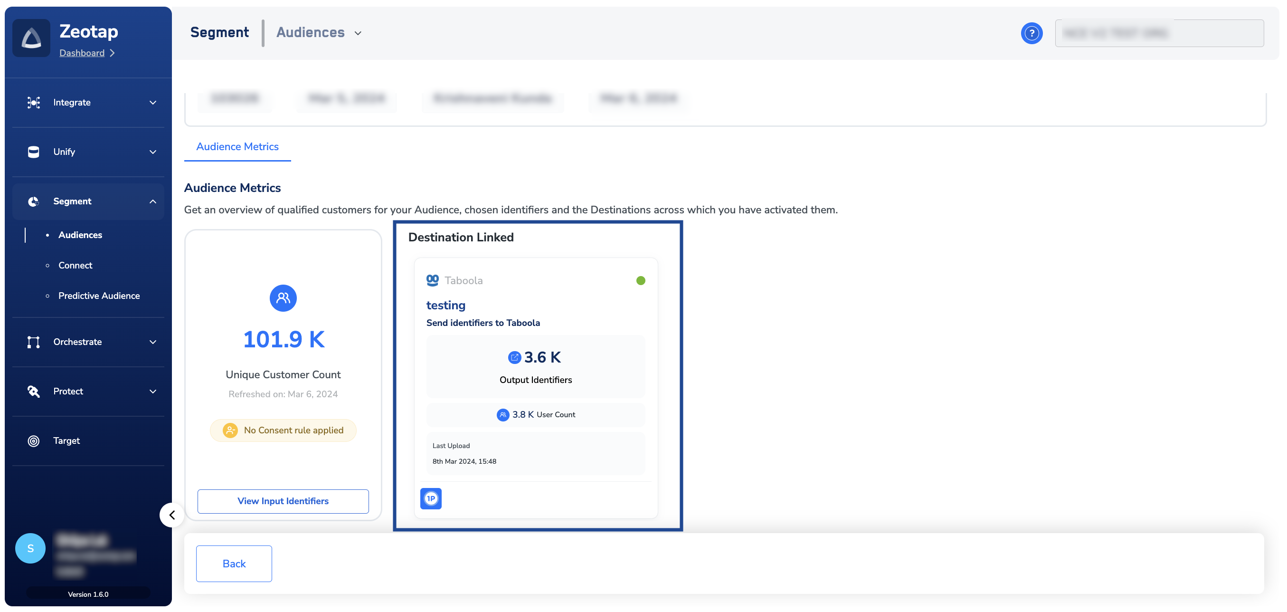Viewport: 1287px width, 612px height.
Task: Expand the Integrate menu chevron
Action: (x=153, y=103)
